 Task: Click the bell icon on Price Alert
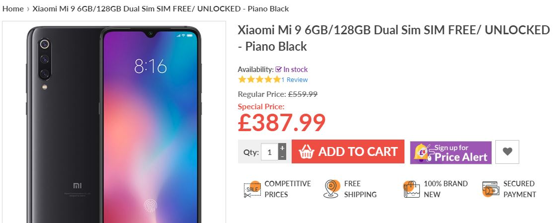point(421,152)
